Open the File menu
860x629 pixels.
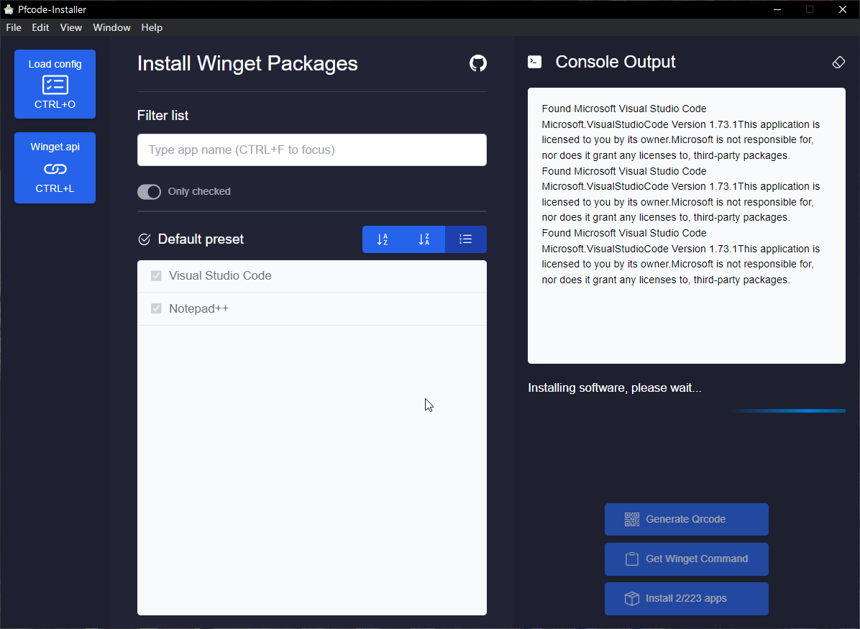[x=14, y=27]
